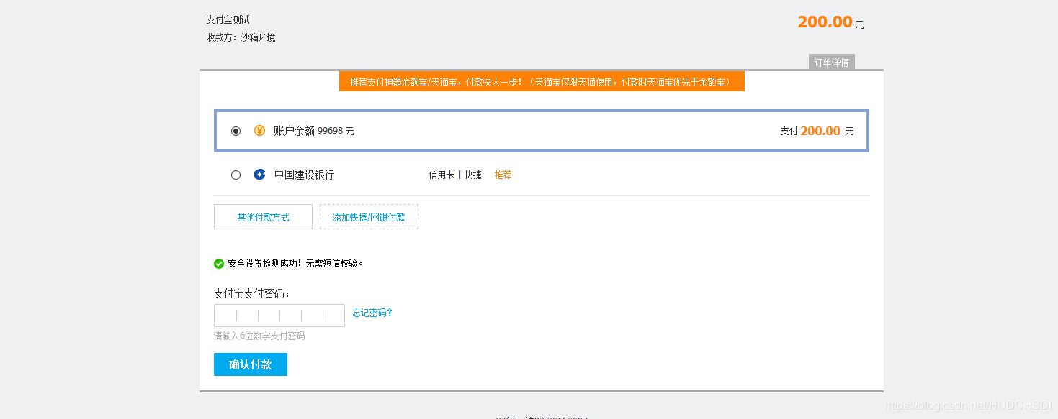
Task: Click the orange 推荐 label next to 信用卡
Action: (502, 175)
